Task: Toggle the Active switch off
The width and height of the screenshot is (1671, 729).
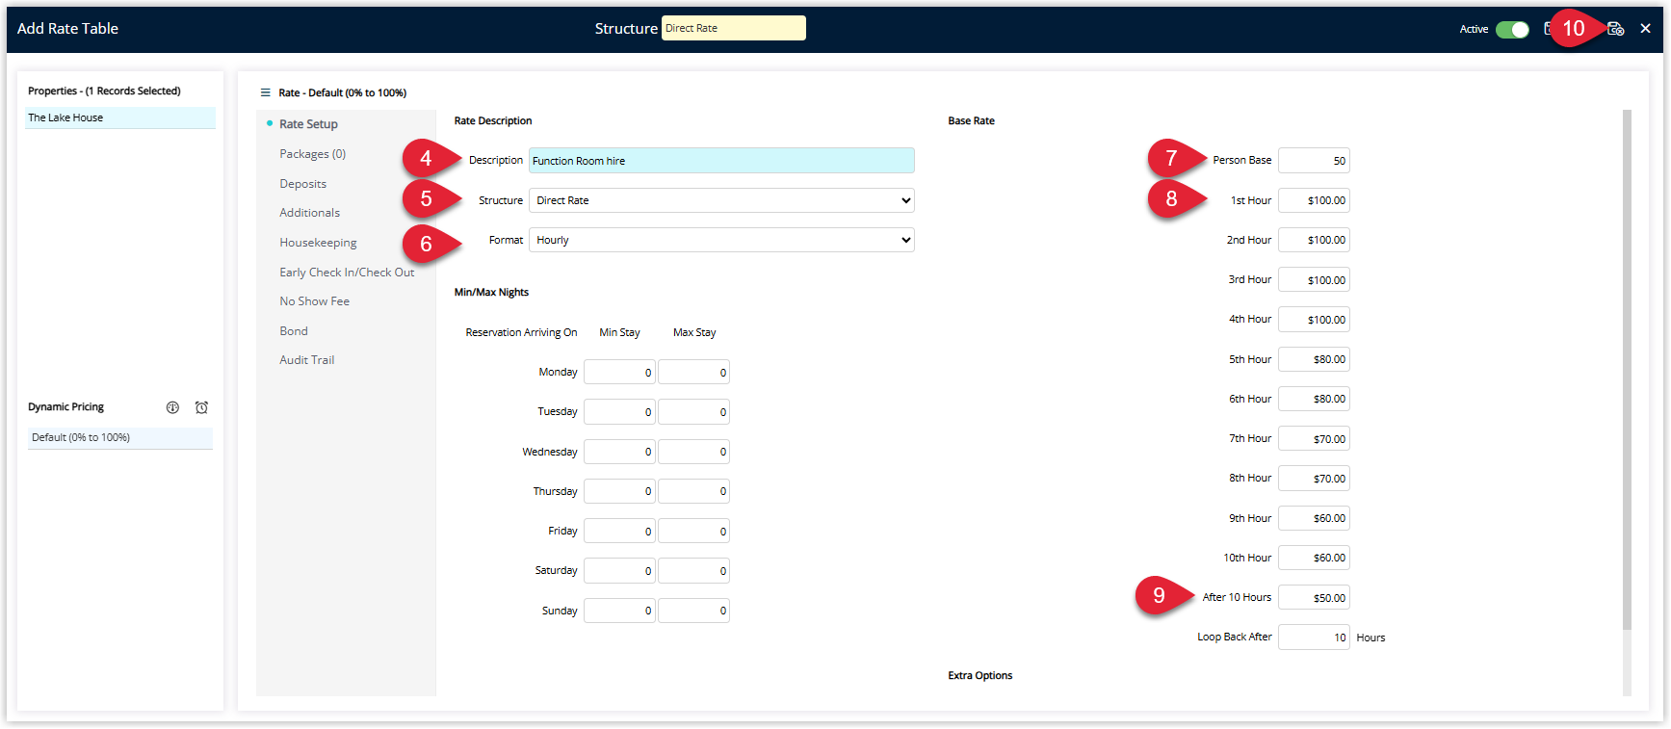Action: point(1512,29)
